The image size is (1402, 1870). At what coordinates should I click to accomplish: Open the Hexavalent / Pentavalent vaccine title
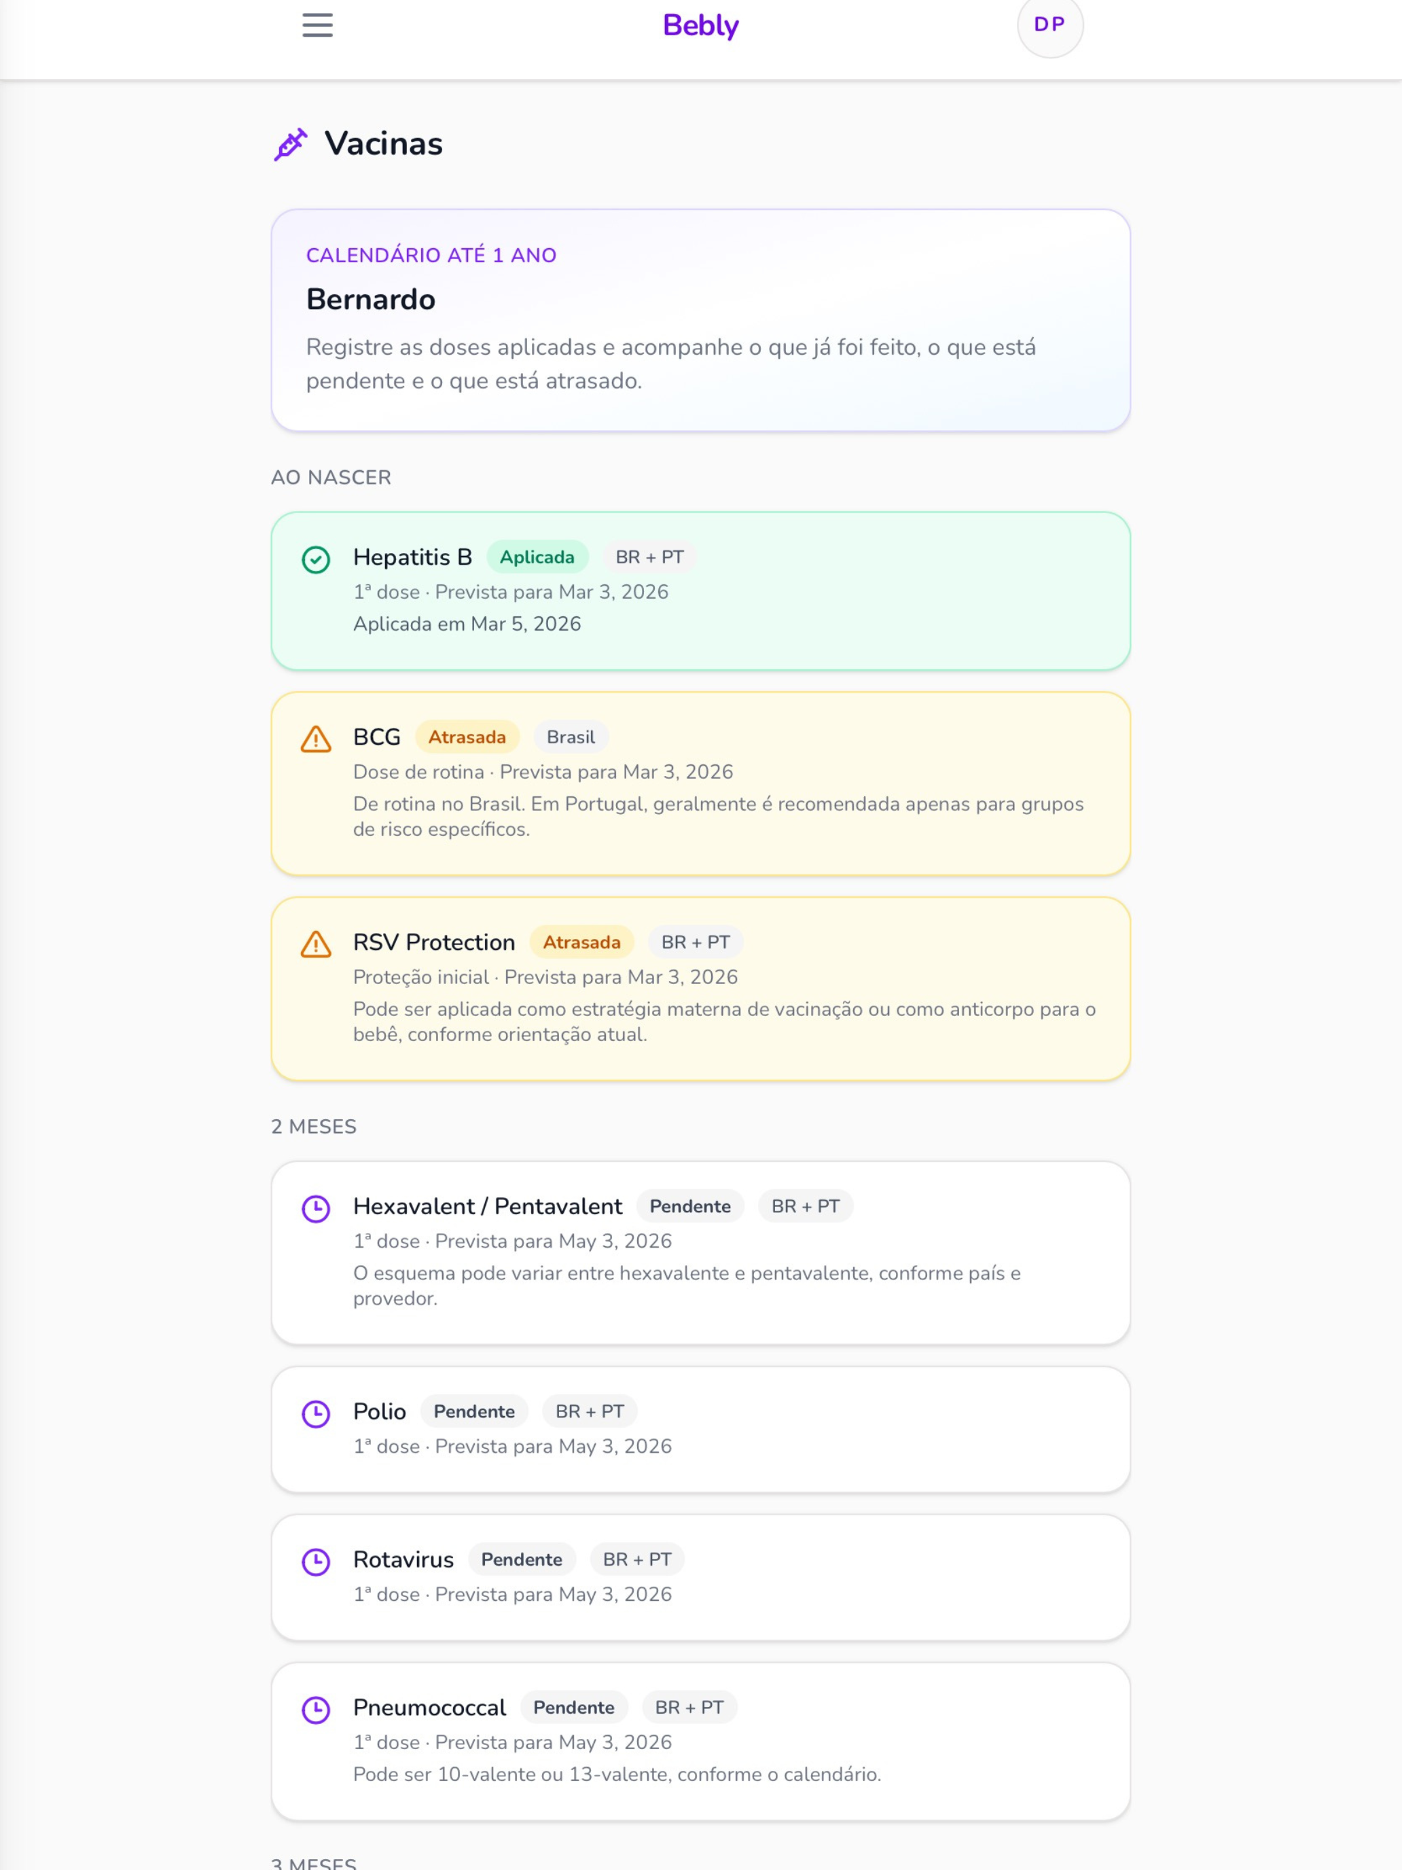tap(488, 1206)
